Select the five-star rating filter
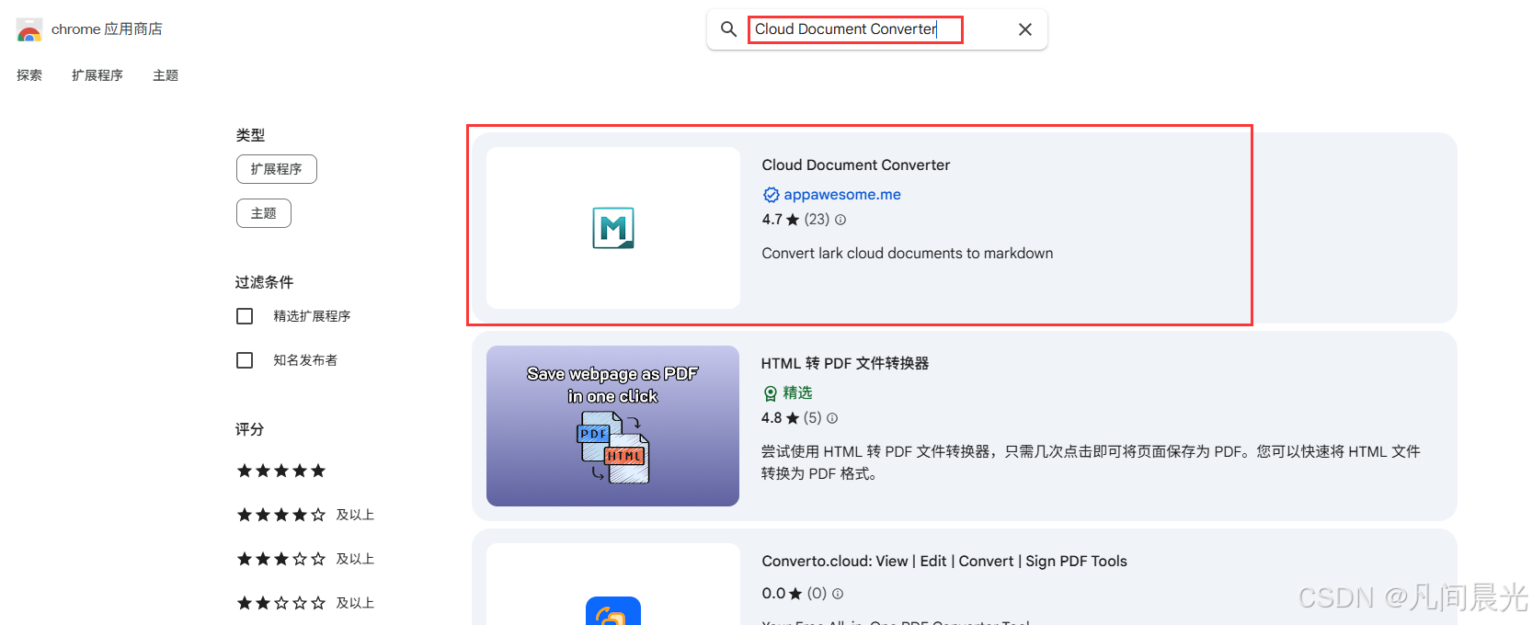This screenshot has height=625, width=1532. pyautogui.click(x=281, y=471)
